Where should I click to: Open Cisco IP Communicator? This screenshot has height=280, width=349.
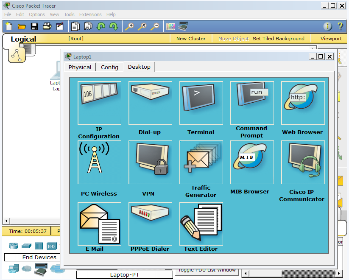pos(303,162)
